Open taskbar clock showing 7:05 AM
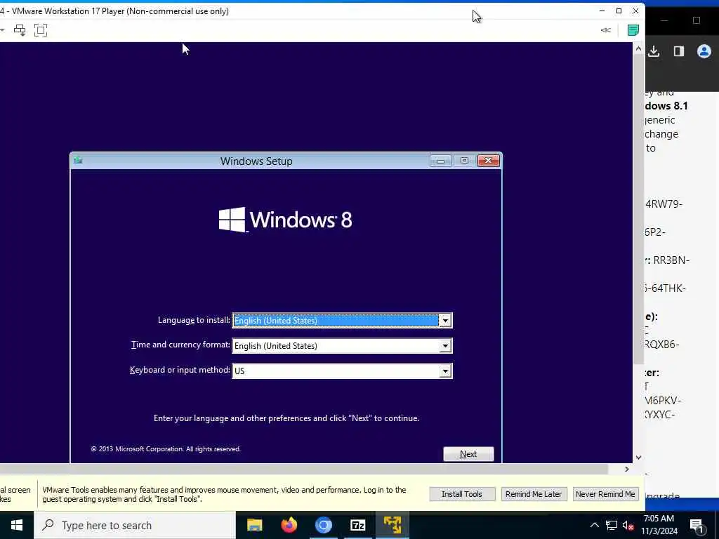The height and width of the screenshot is (539, 719). (x=661, y=525)
